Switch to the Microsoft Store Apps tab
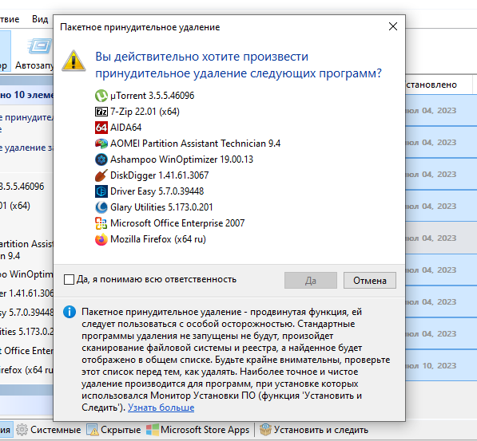This screenshot has height=441, width=477. click(198, 430)
